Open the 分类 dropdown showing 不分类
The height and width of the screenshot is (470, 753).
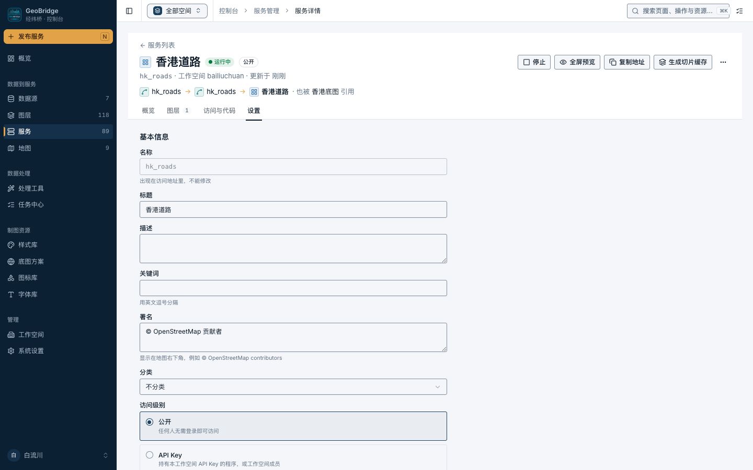pyautogui.click(x=293, y=387)
